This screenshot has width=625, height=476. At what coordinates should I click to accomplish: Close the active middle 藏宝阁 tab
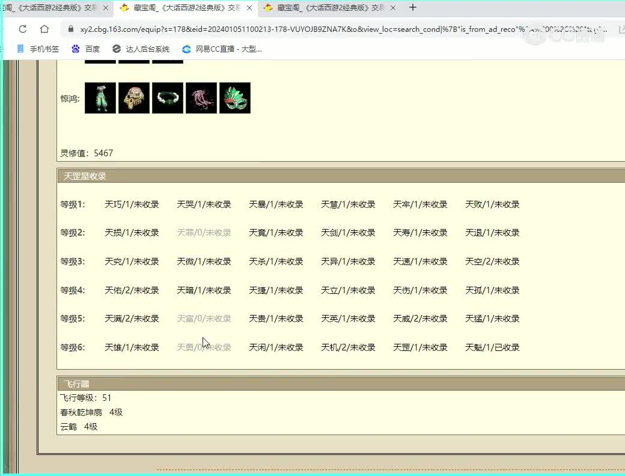pos(249,8)
